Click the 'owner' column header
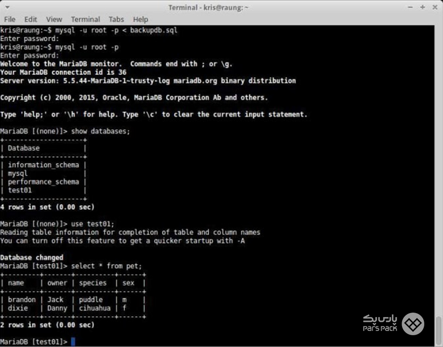 pyautogui.click(x=57, y=283)
